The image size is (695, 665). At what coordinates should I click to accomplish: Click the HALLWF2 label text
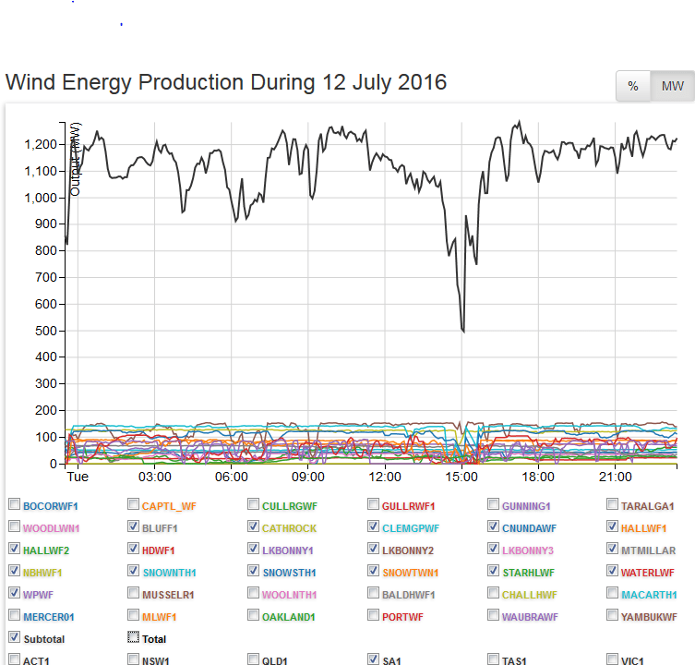coord(46,550)
